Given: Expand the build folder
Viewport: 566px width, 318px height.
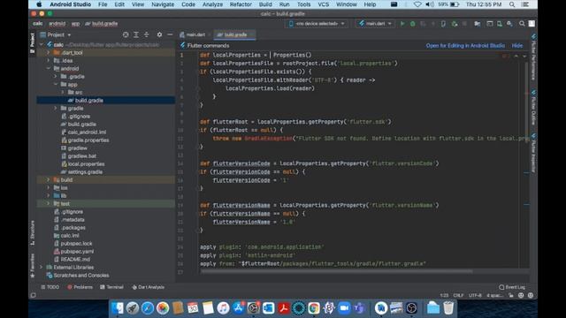Looking at the screenshot, I should (x=49, y=180).
